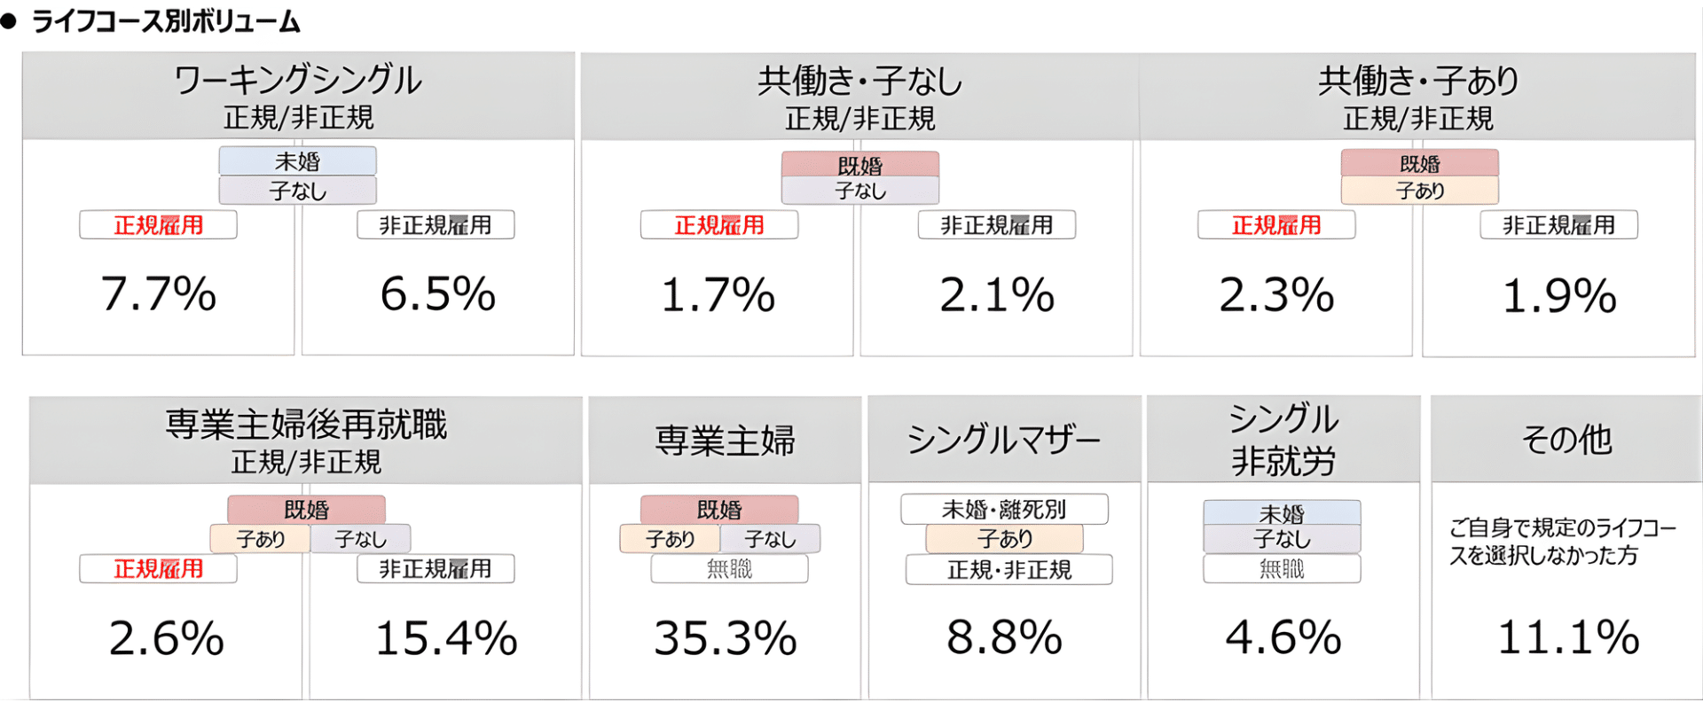Click 未婚 tag under ワーキングシングル
This screenshot has width=1703, height=718.
[x=298, y=161]
